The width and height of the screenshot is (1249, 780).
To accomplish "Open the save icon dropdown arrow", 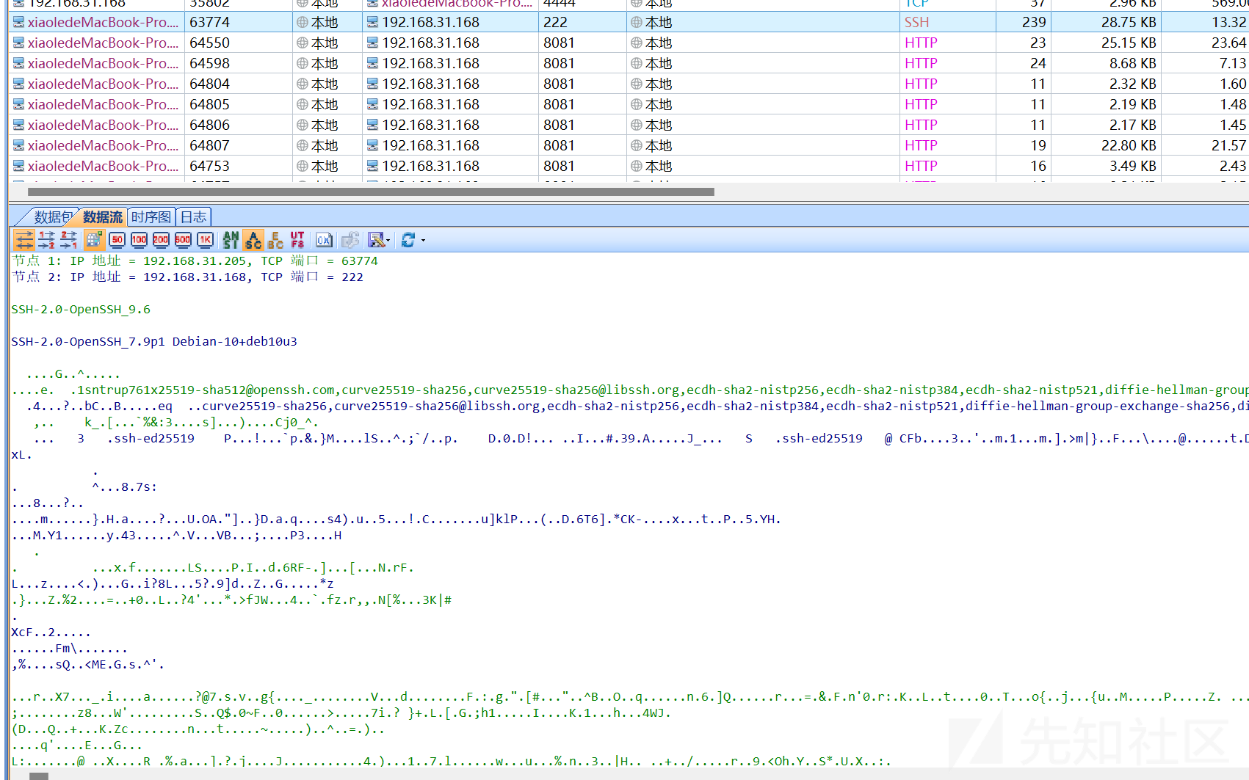I will (388, 240).
